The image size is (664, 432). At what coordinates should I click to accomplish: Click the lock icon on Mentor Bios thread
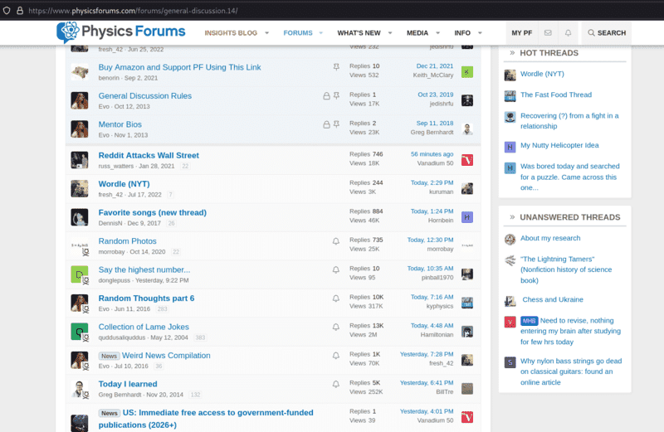click(x=326, y=124)
